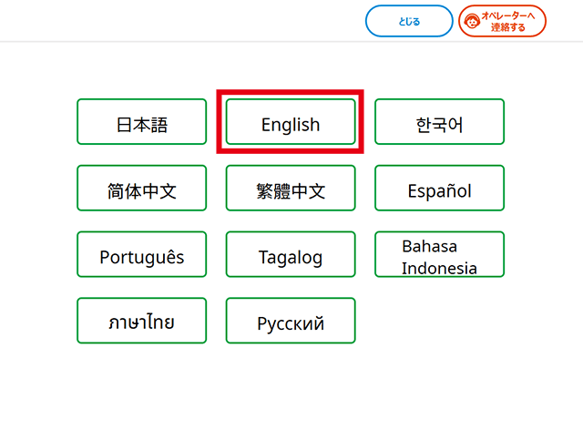Select Русский language button
Image resolution: width=583 pixels, height=430 pixels.
click(291, 321)
